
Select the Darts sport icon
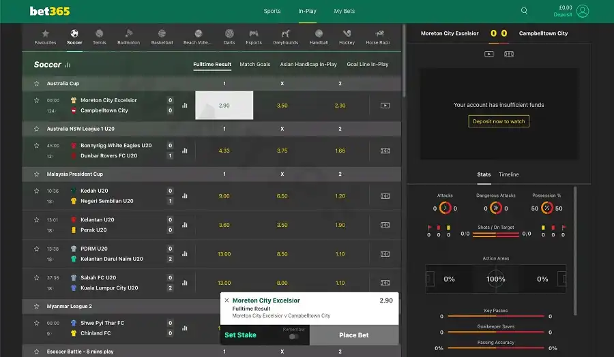pyautogui.click(x=229, y=37)
